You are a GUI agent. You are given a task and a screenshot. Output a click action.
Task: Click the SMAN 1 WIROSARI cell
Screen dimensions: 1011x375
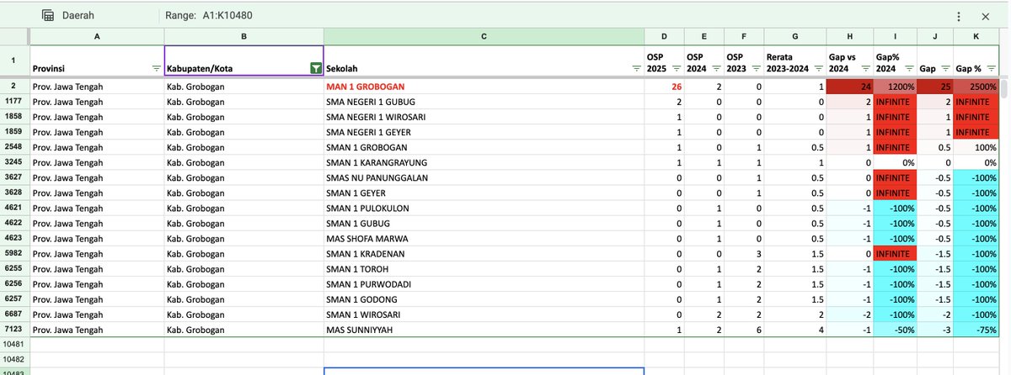click(484, 314)
